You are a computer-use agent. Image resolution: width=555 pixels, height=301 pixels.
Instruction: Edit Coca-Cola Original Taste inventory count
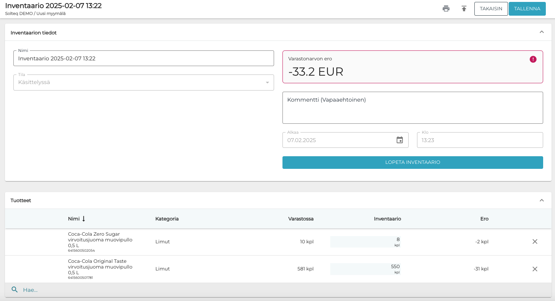(x=365, y=268)
